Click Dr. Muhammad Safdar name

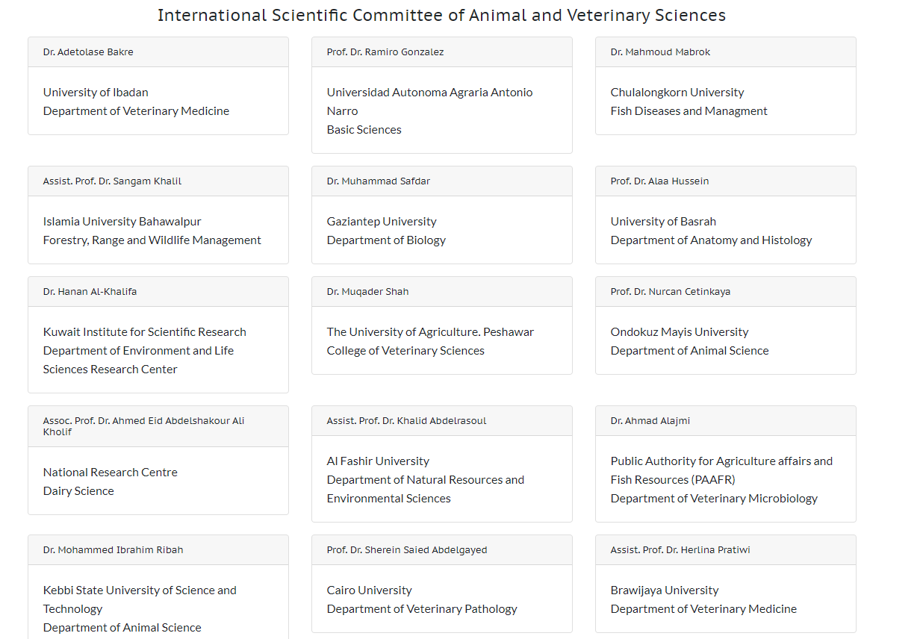(379, 181)
